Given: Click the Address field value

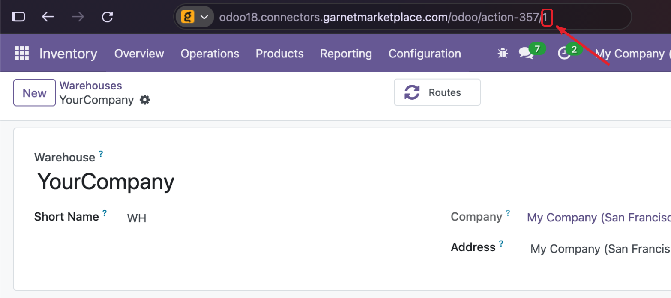Looking at the screenshot, I should [600, 249].
